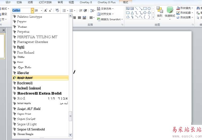Switch to the 动画 (Animations) tab
202x140 pixels.
(30, 2)
